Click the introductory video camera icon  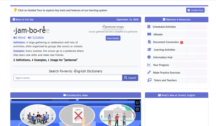pos(65,95)
